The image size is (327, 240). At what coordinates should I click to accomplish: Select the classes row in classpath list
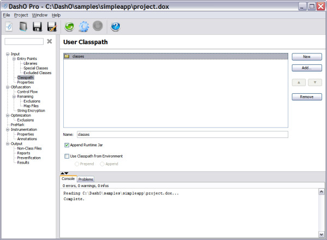coord(176,56)
